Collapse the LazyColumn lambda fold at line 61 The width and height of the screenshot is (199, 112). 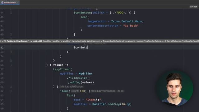pyautogui.click(x=11, y=87)
